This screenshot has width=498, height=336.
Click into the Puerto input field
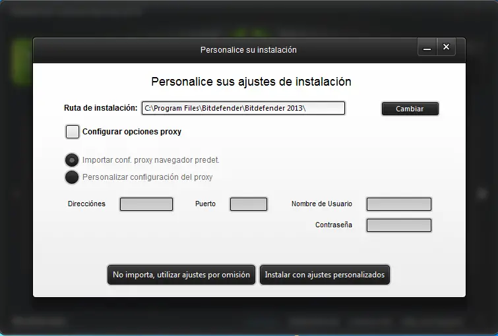(249, 204)
